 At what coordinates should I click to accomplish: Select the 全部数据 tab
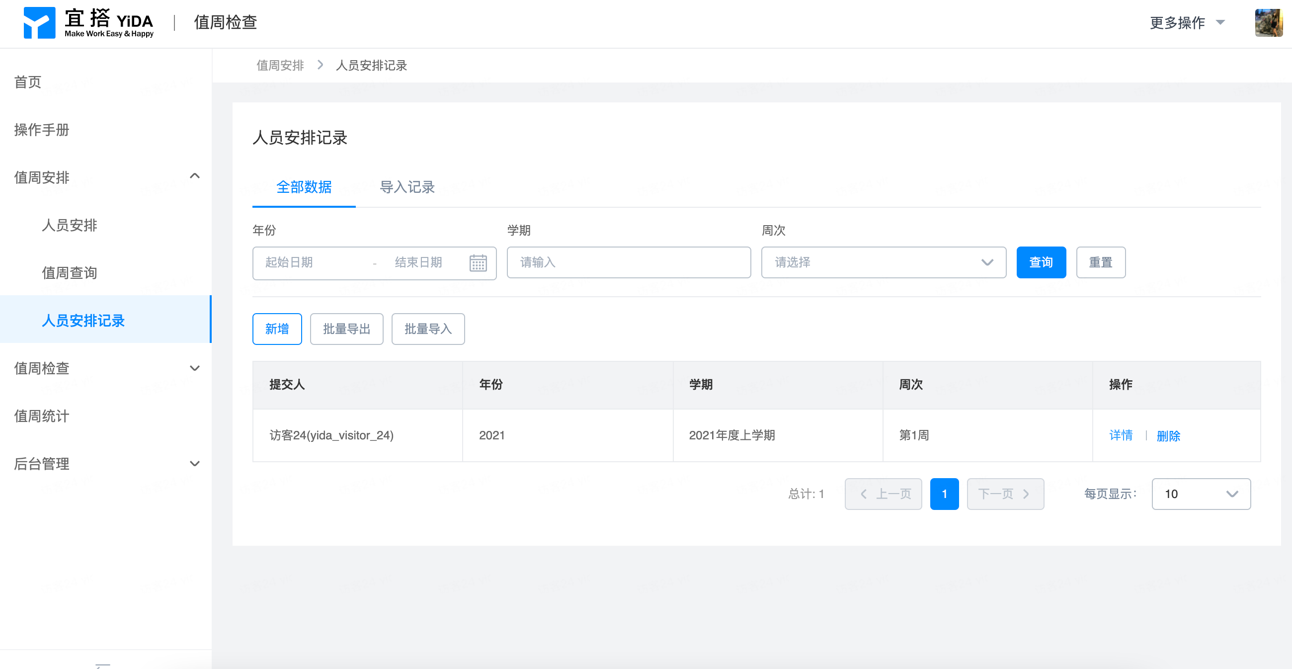[304, 187]
